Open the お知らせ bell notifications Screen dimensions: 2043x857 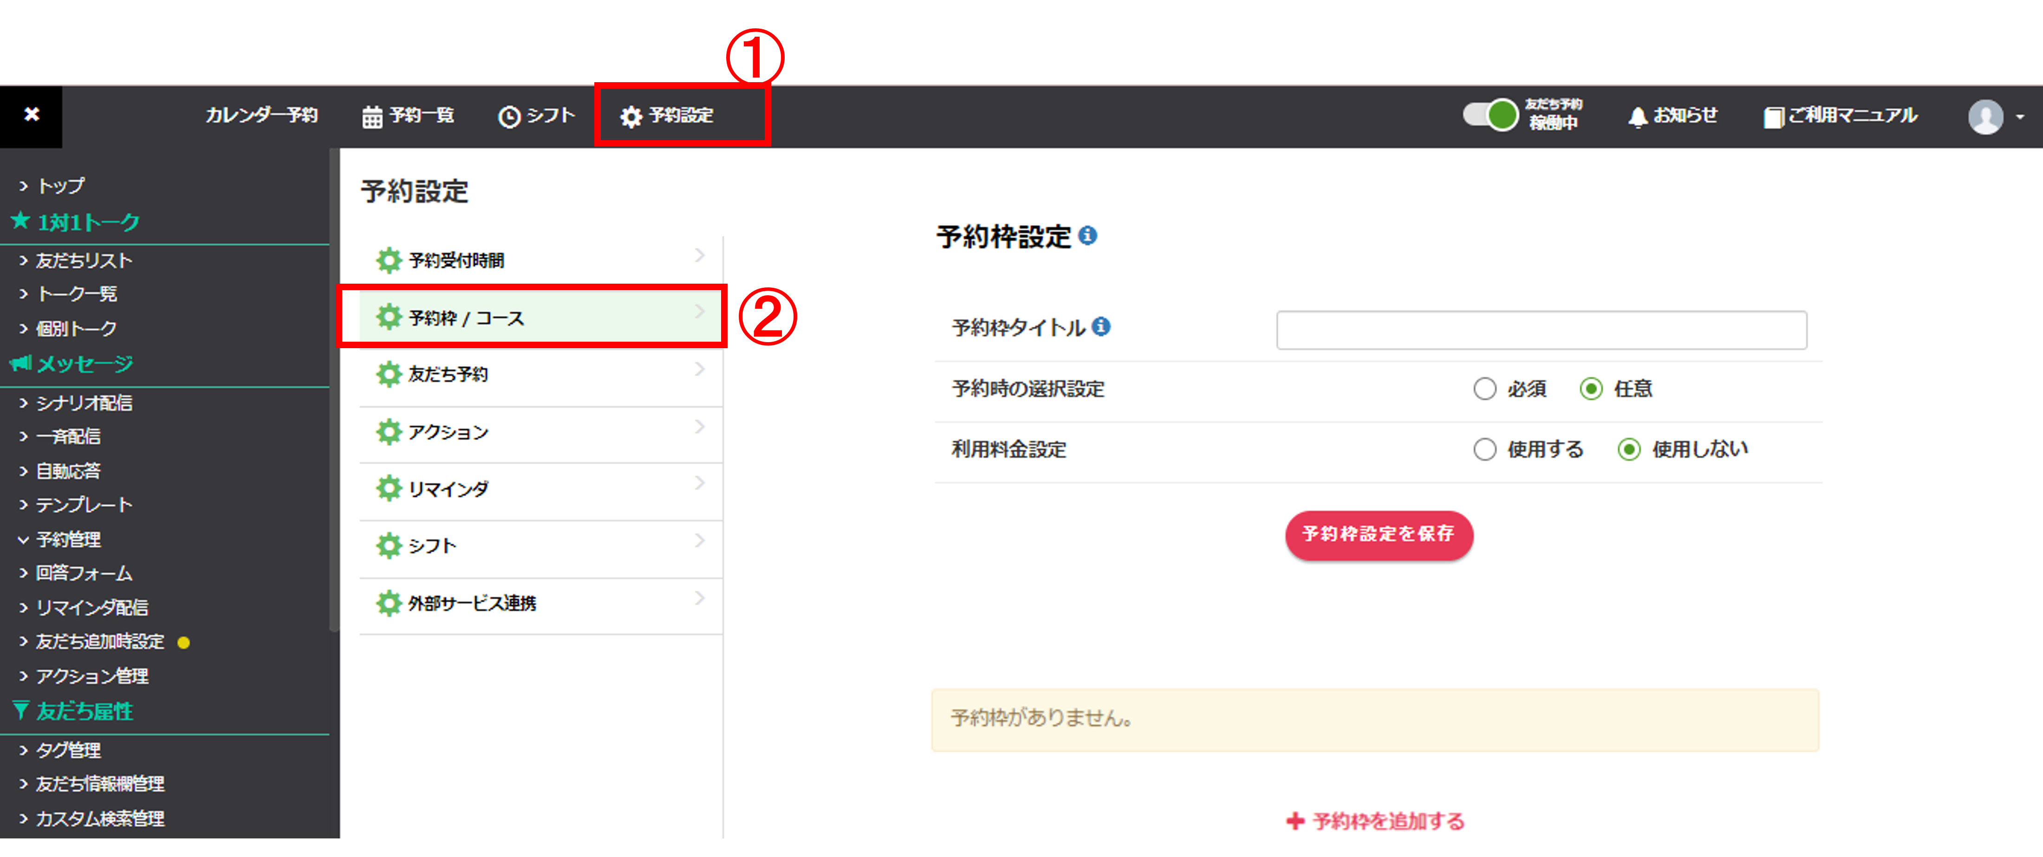tap(1637, 117)
